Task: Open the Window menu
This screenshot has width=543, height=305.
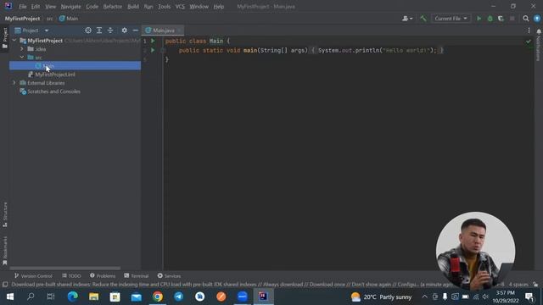Action: (199, 7)
